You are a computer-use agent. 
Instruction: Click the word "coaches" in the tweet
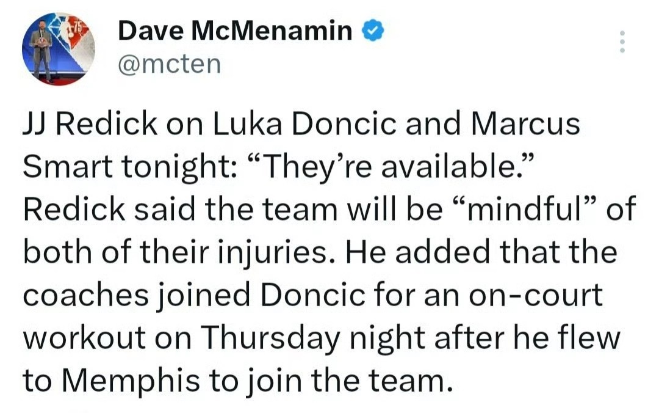tap(86, 295)
